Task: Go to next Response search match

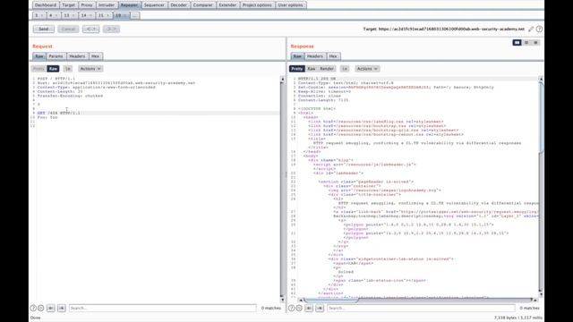Action: (320, 308)
